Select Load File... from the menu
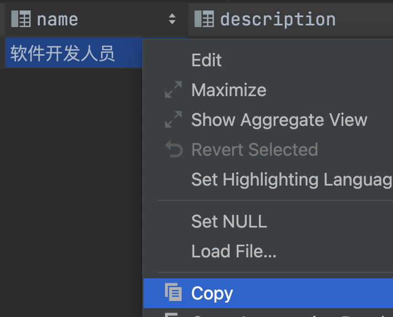This screenshot has width=393, height=317. [x=233, y=251]
